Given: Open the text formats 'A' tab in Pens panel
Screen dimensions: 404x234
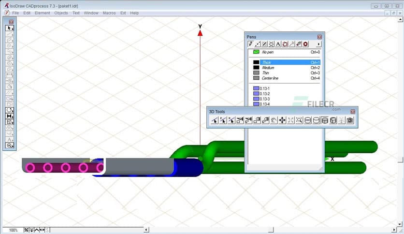Looking at the screenshot, I should point(278,44).
